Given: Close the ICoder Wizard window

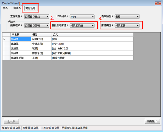Looking at the screenshot, I should pyautogui.click(x=158, y=4).
